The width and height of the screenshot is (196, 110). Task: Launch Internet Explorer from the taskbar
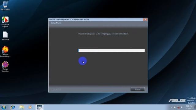tap(13, 107)
